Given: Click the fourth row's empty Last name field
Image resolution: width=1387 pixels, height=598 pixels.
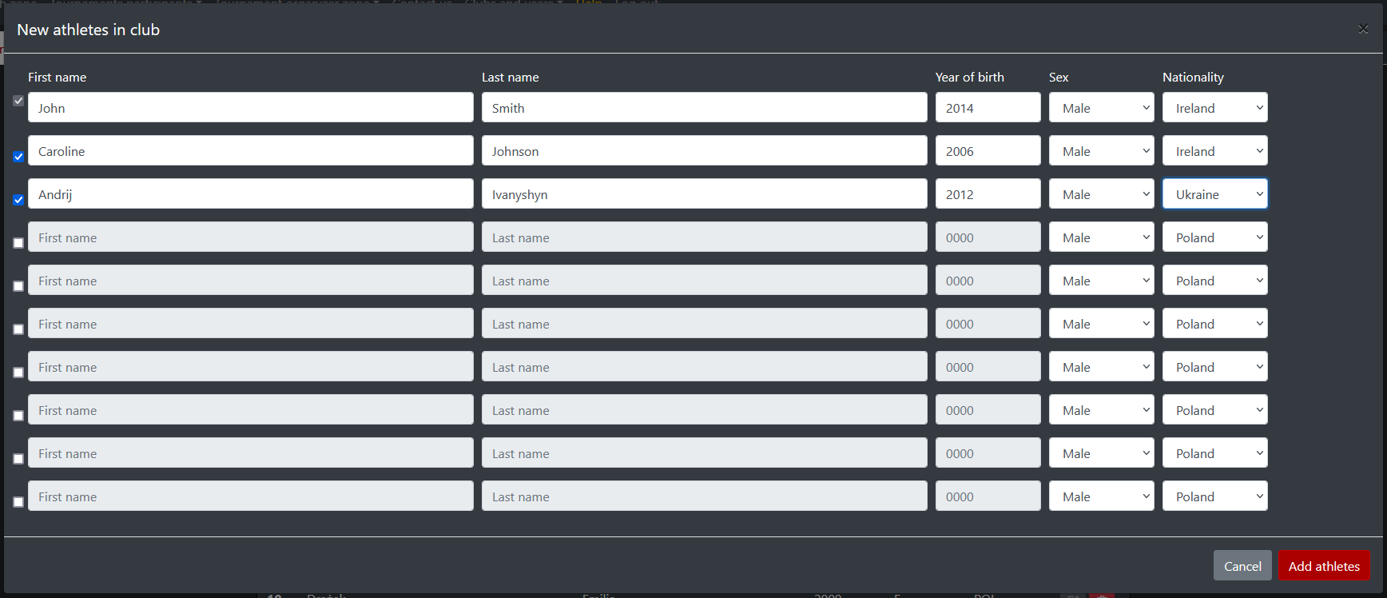Looking at the screenshot, I should tap(705, 237).
